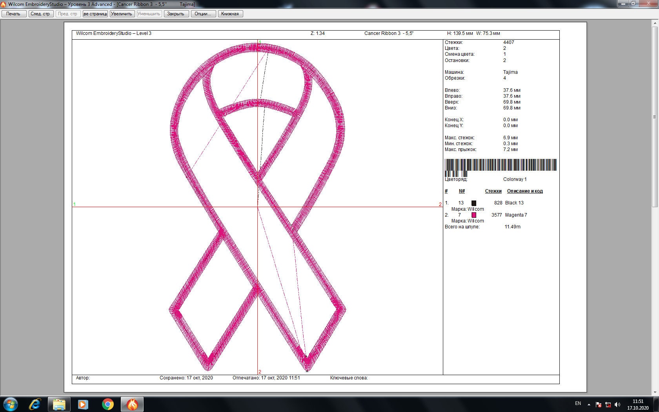Switch to portrait with Книжная button
Viewport: 659px width, 412px height.
230,13
